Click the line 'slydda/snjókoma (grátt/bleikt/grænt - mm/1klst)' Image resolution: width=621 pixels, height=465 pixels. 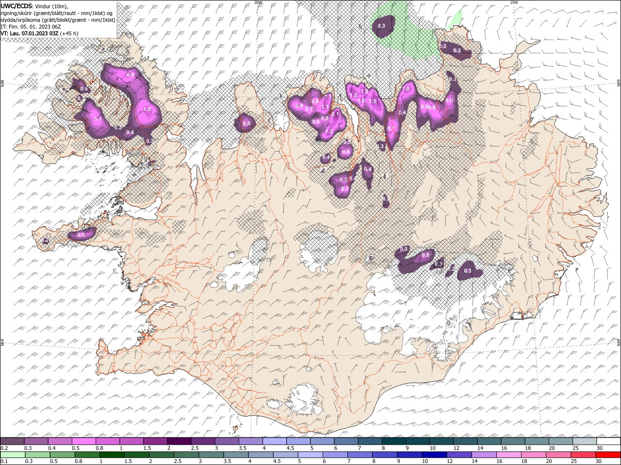tap(58, 20)
